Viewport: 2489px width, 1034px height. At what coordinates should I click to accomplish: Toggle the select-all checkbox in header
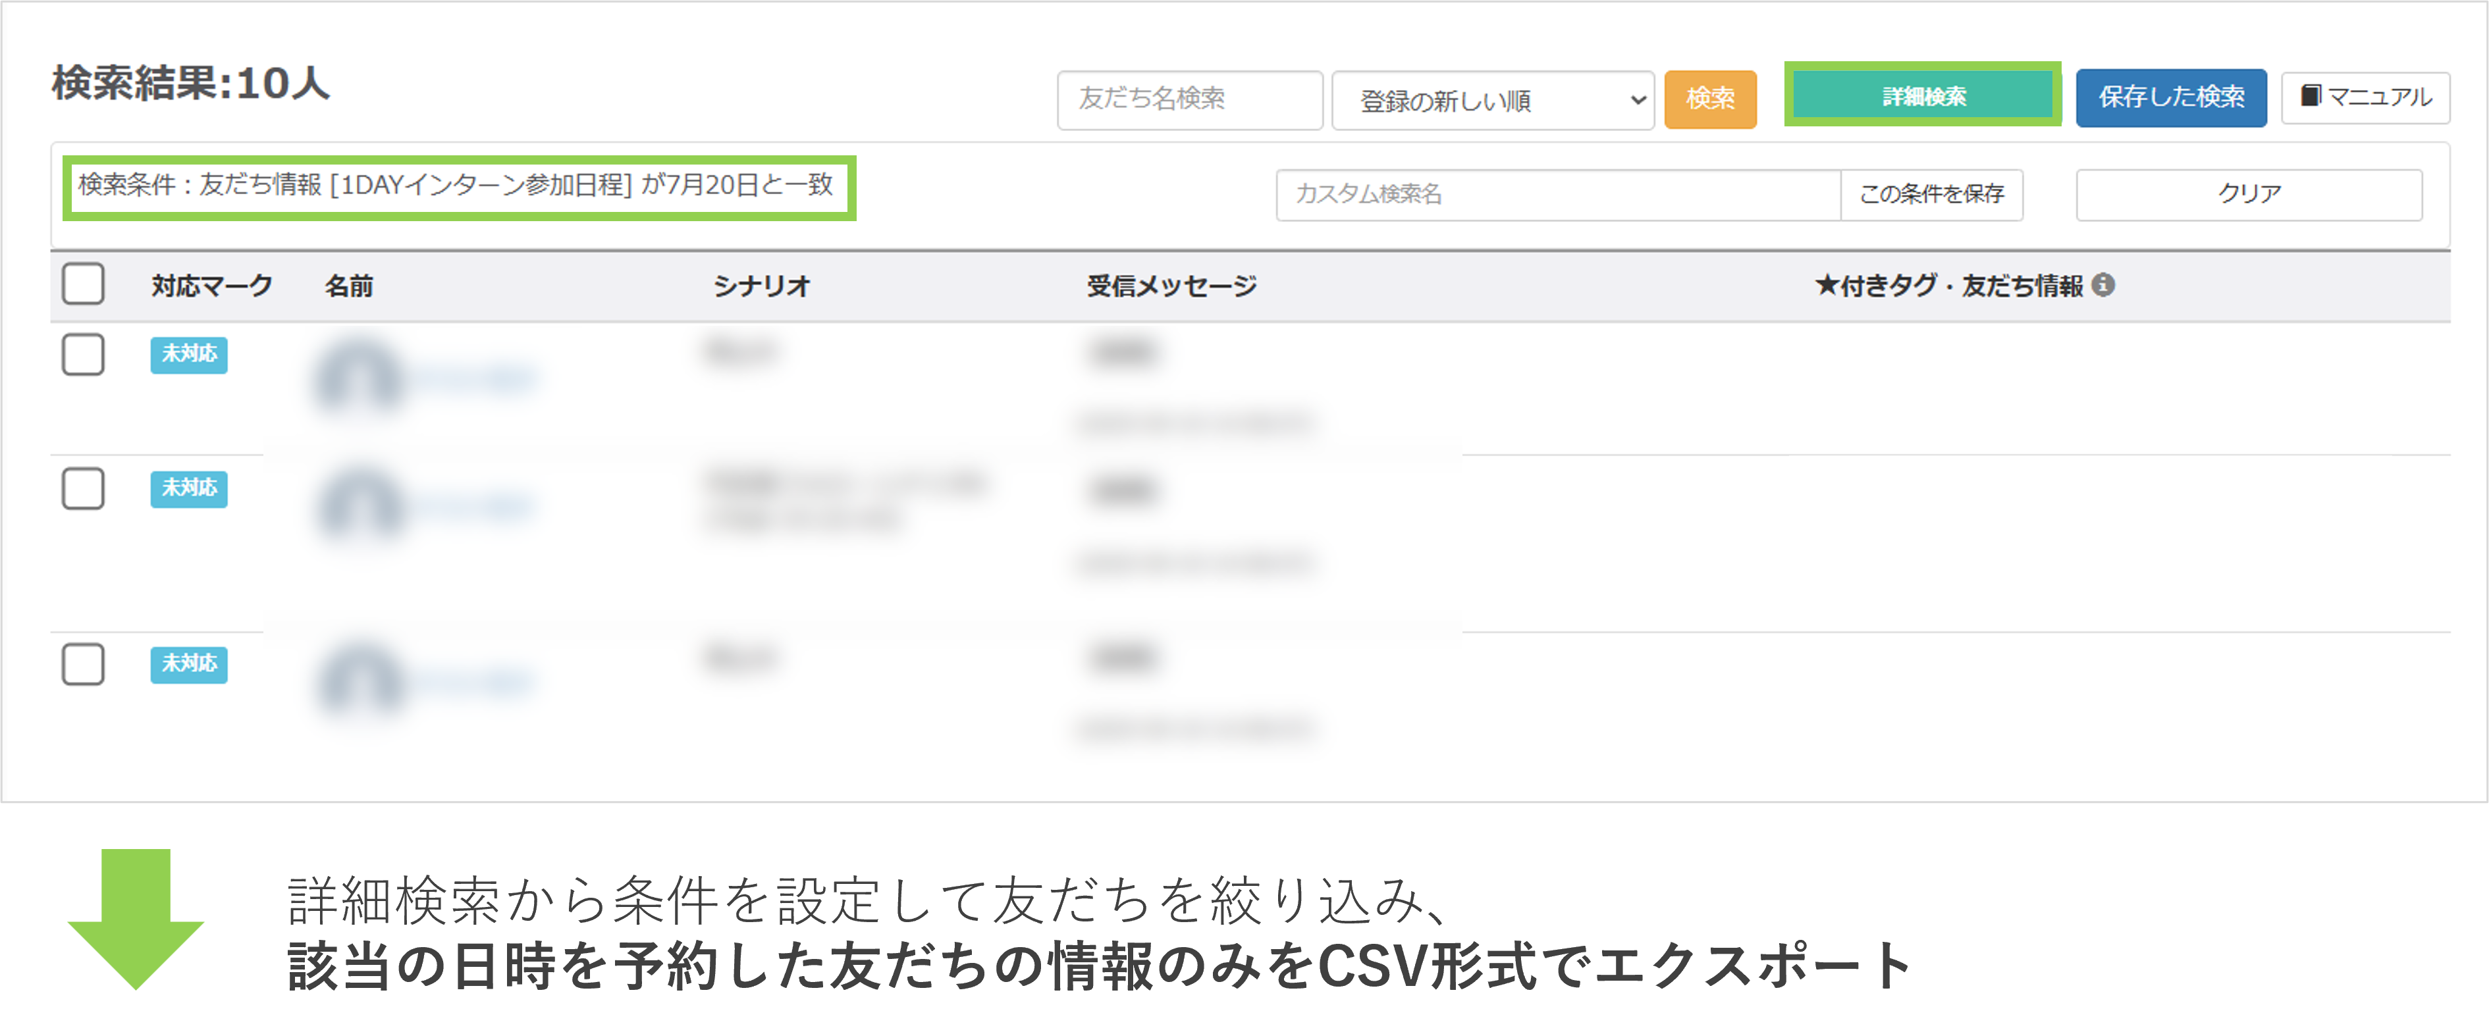pos(83,285)
